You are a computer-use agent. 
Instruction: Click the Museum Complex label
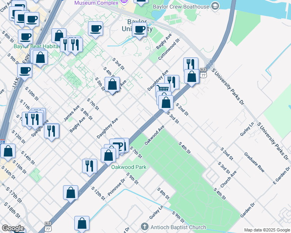click(96, 3)
